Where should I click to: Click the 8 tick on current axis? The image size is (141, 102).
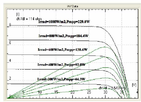(10, 25)
